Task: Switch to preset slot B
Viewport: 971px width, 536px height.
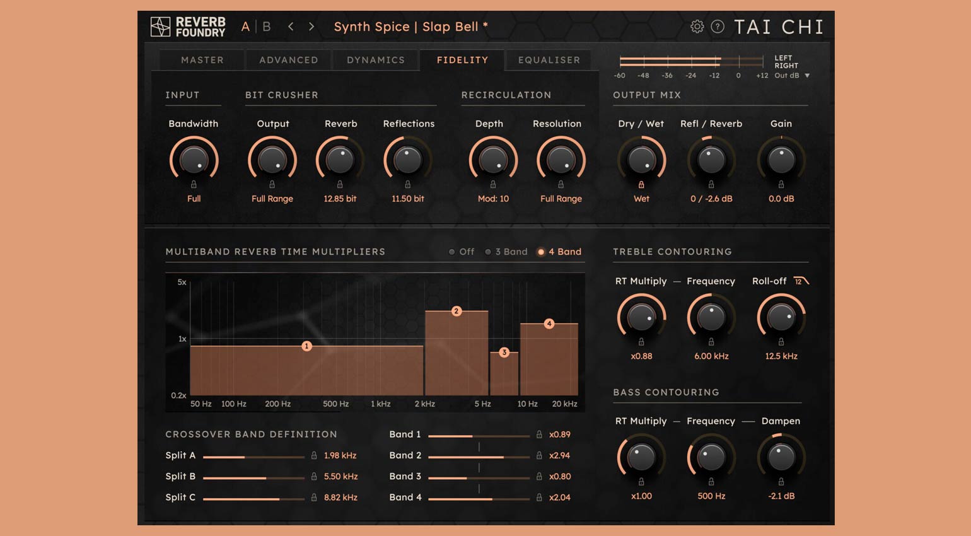Action: coord(266,27)
